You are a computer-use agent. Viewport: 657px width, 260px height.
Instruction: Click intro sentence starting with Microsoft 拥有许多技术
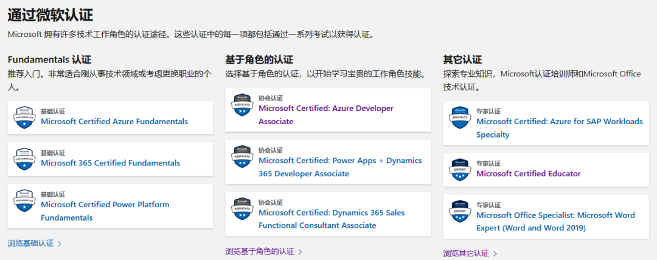(x=190, y=35)
